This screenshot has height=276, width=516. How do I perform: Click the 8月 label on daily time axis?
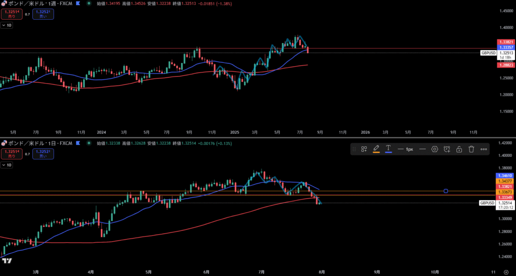pyautogui.click(x=322, y=272)
